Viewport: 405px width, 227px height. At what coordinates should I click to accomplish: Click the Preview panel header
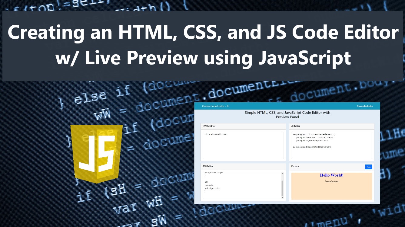pos(295,166)
